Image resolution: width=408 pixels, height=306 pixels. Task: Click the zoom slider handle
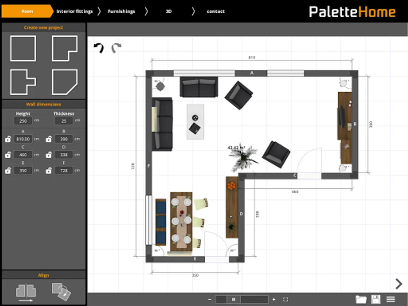[x=234, y=300]
